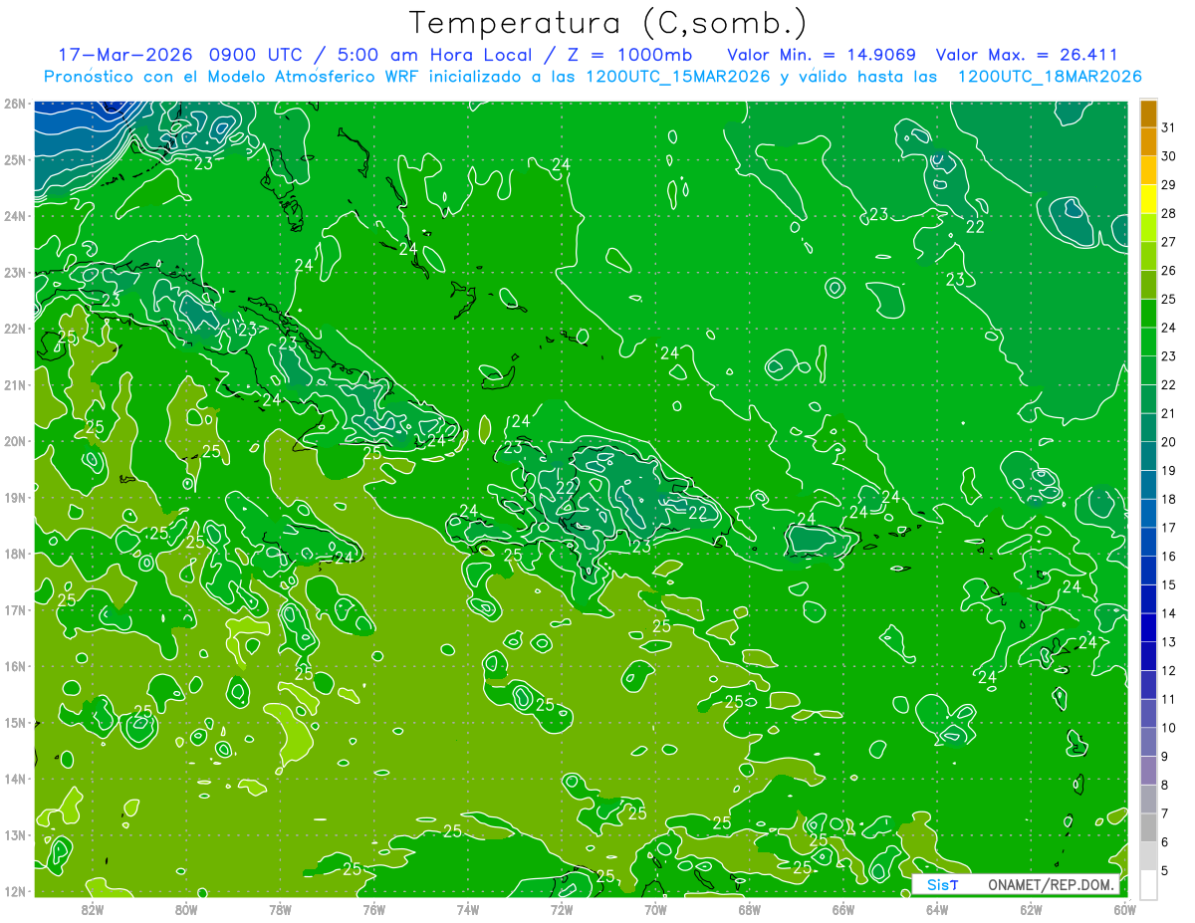The height and width of the screenshot is (923, 1195).
Task: Click green swatch between 23 and 24
Action: pyautogui.click(x=1148, y=342)
